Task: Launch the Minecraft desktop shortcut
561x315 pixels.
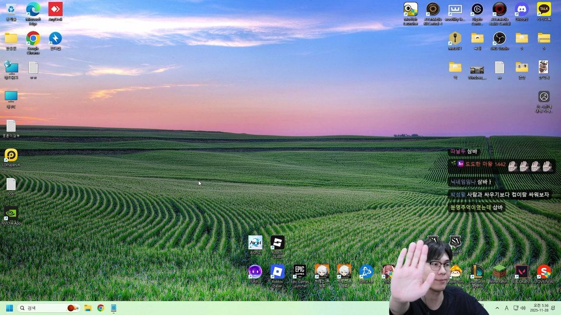Action: coord(499,274)
